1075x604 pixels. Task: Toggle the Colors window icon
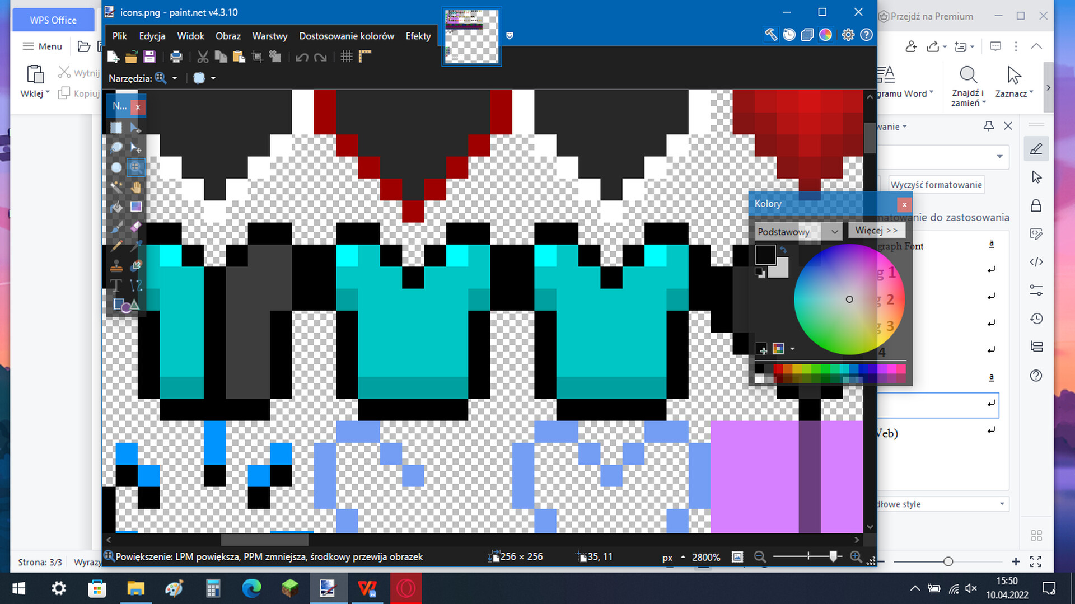pyautogui.click(x=825, y=35)
